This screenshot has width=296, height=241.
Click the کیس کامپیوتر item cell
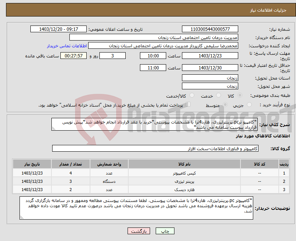pyautogui.click(x=184, y=173)
